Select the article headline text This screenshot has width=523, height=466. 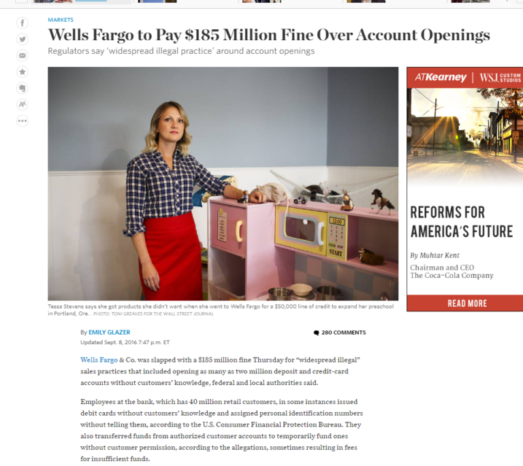click(269, 35)
